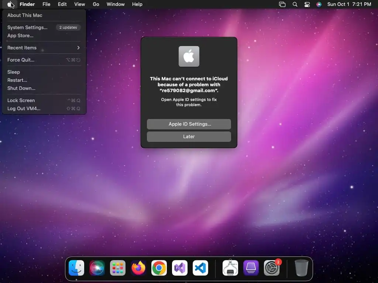Click the Apple ID Settings… button
The width and height of the screenshot is (378, 283).
(189, 124)
